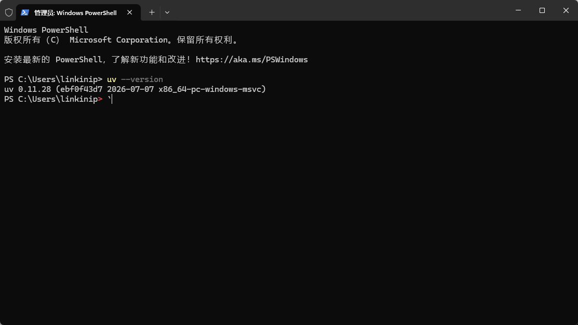The height and width of the screenshot is (325, 578).
Task: Click the 安装最新的 PowerShell text
Action: point(53,60)
